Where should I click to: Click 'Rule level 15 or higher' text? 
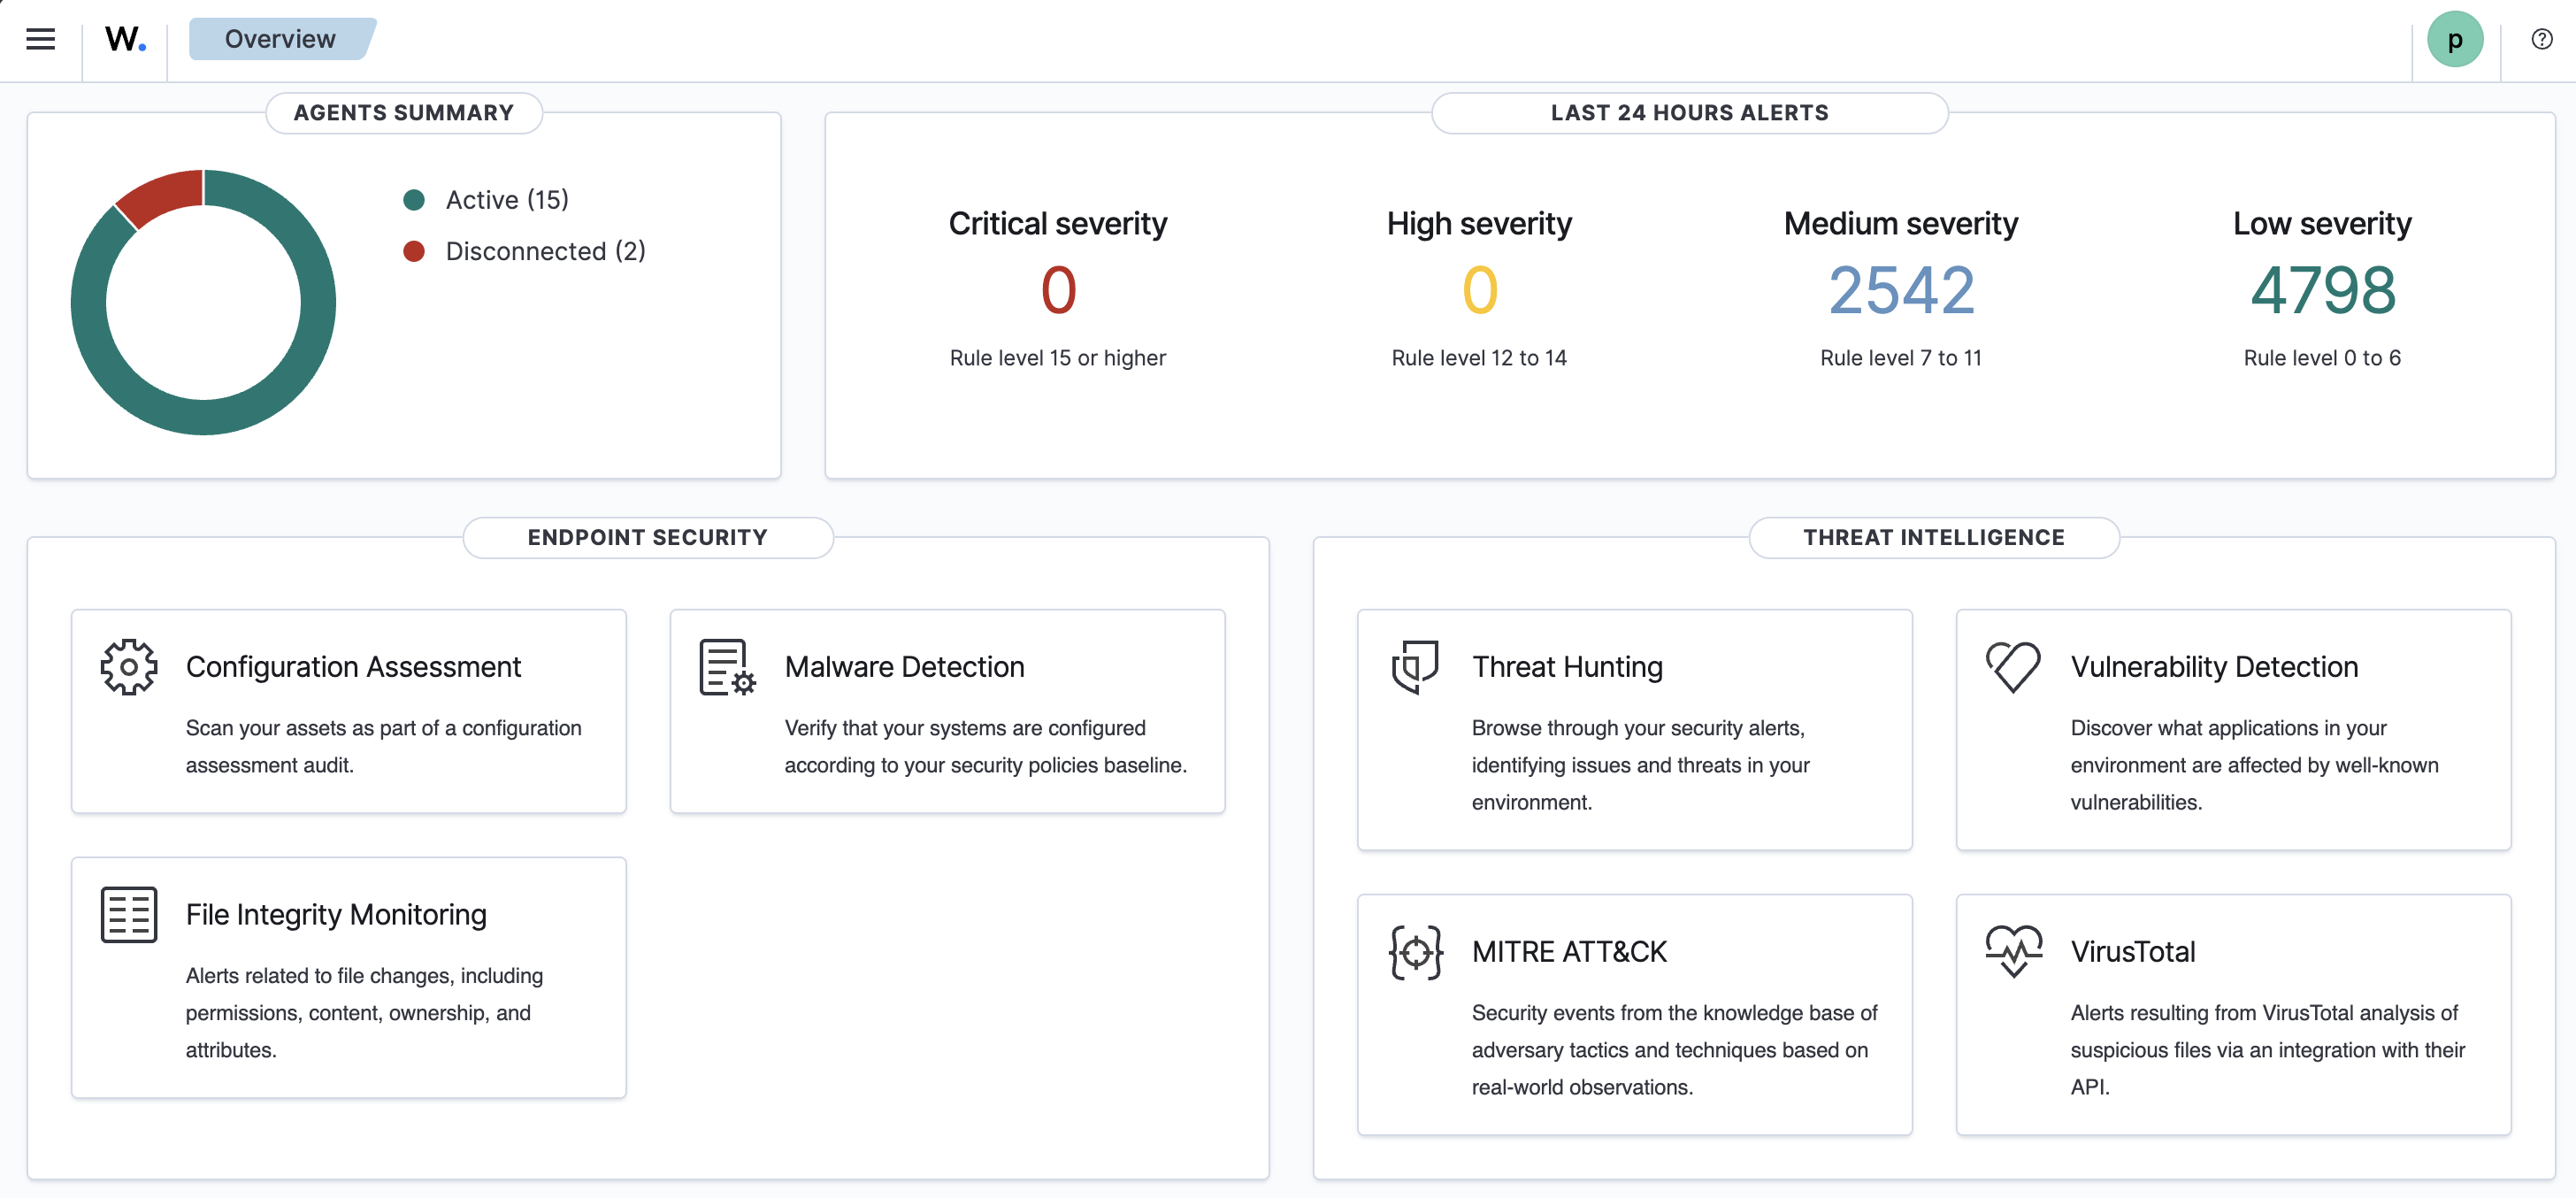coord(1058,358)
